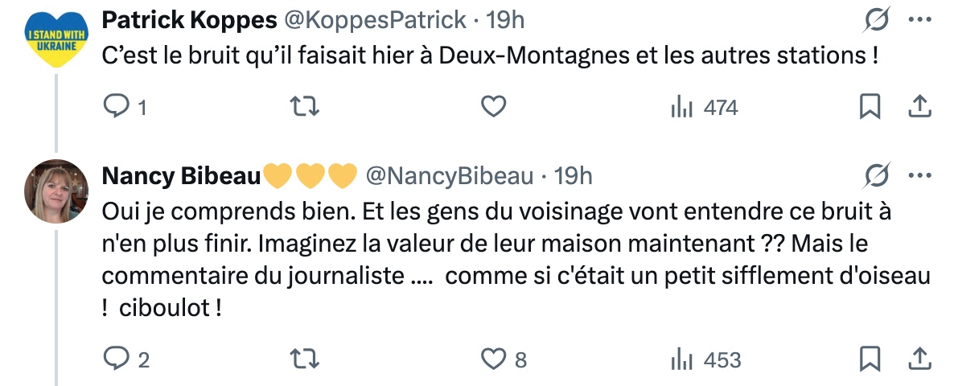Bookmark Patrick Koppes' tweet

pos(870,106)
